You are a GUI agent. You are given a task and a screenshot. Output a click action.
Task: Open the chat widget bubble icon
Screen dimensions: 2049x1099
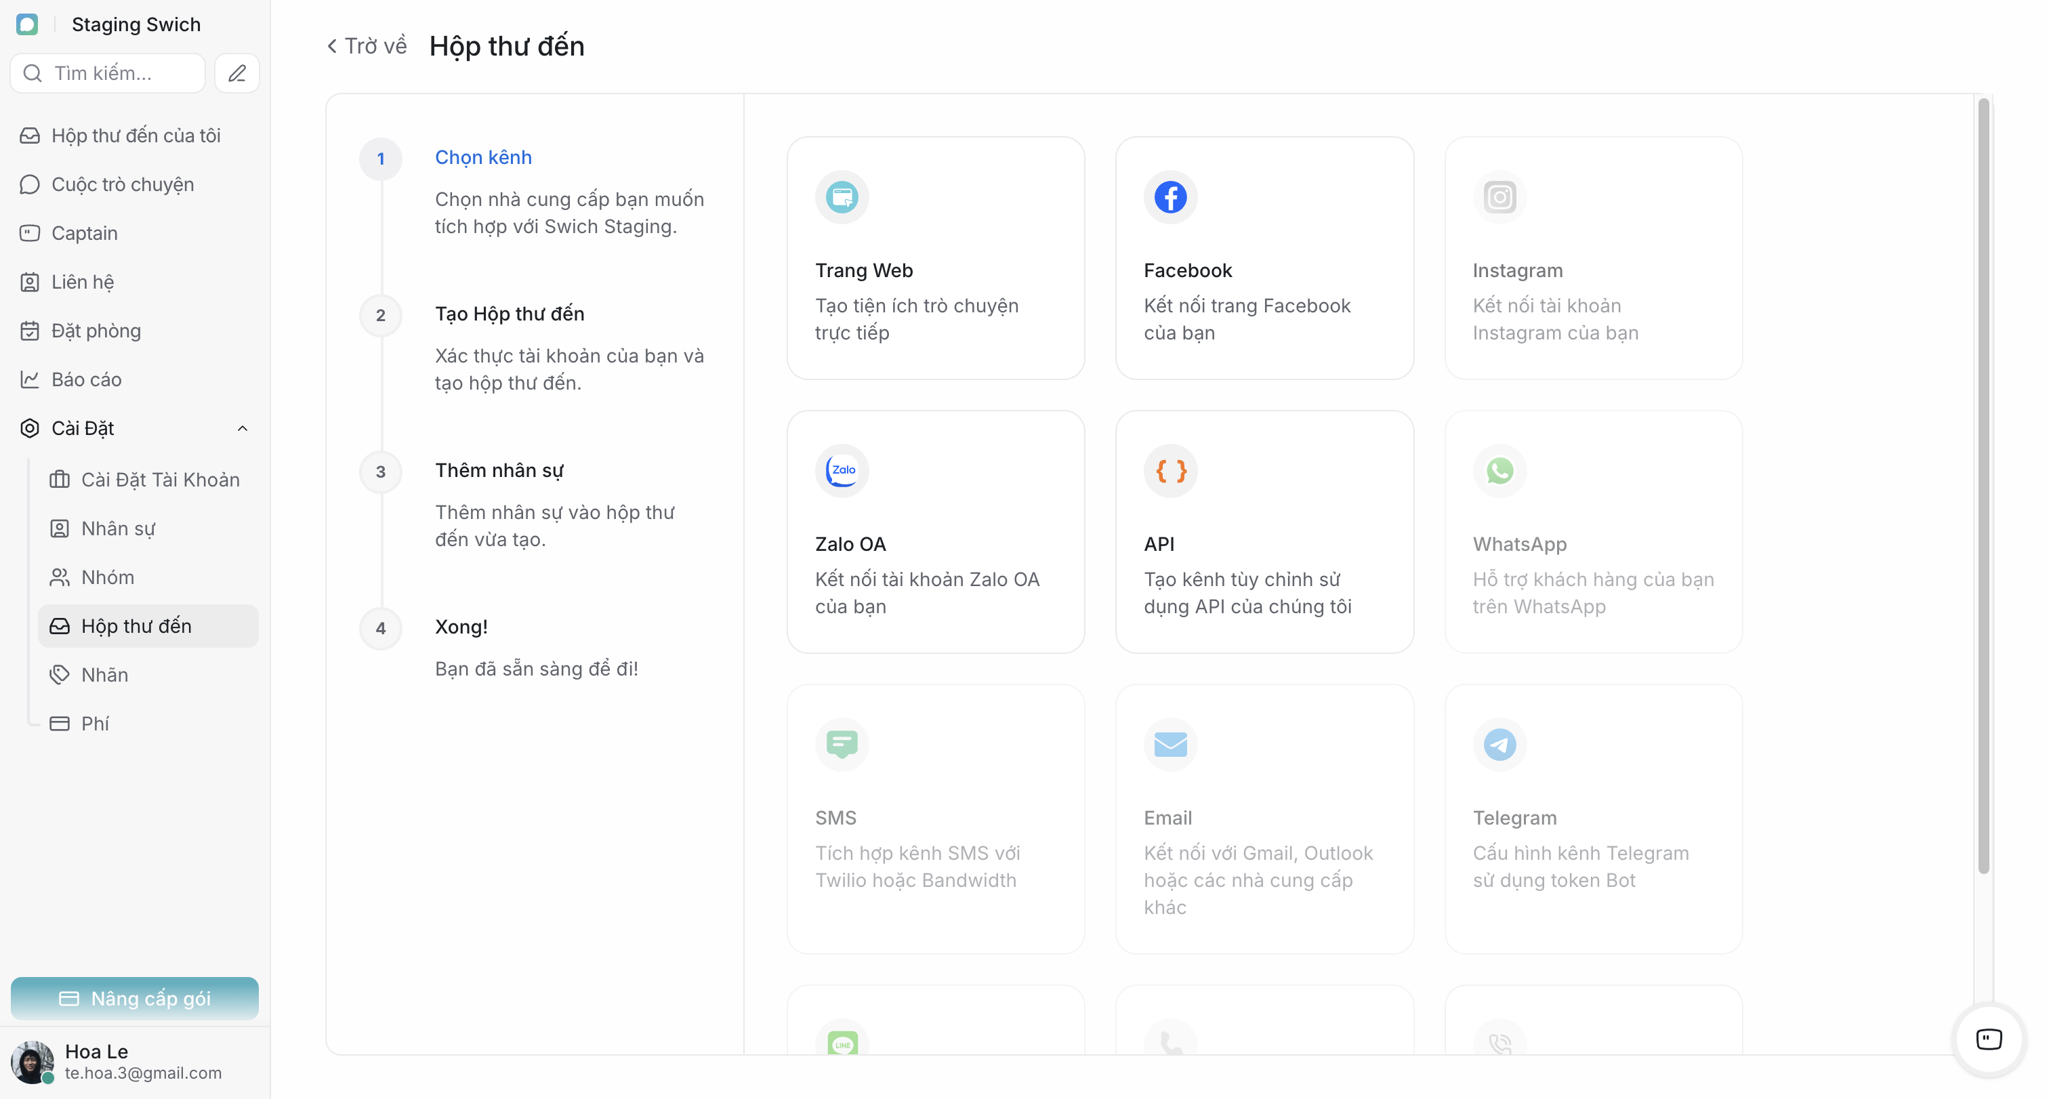click(x=1989, y=1039)
